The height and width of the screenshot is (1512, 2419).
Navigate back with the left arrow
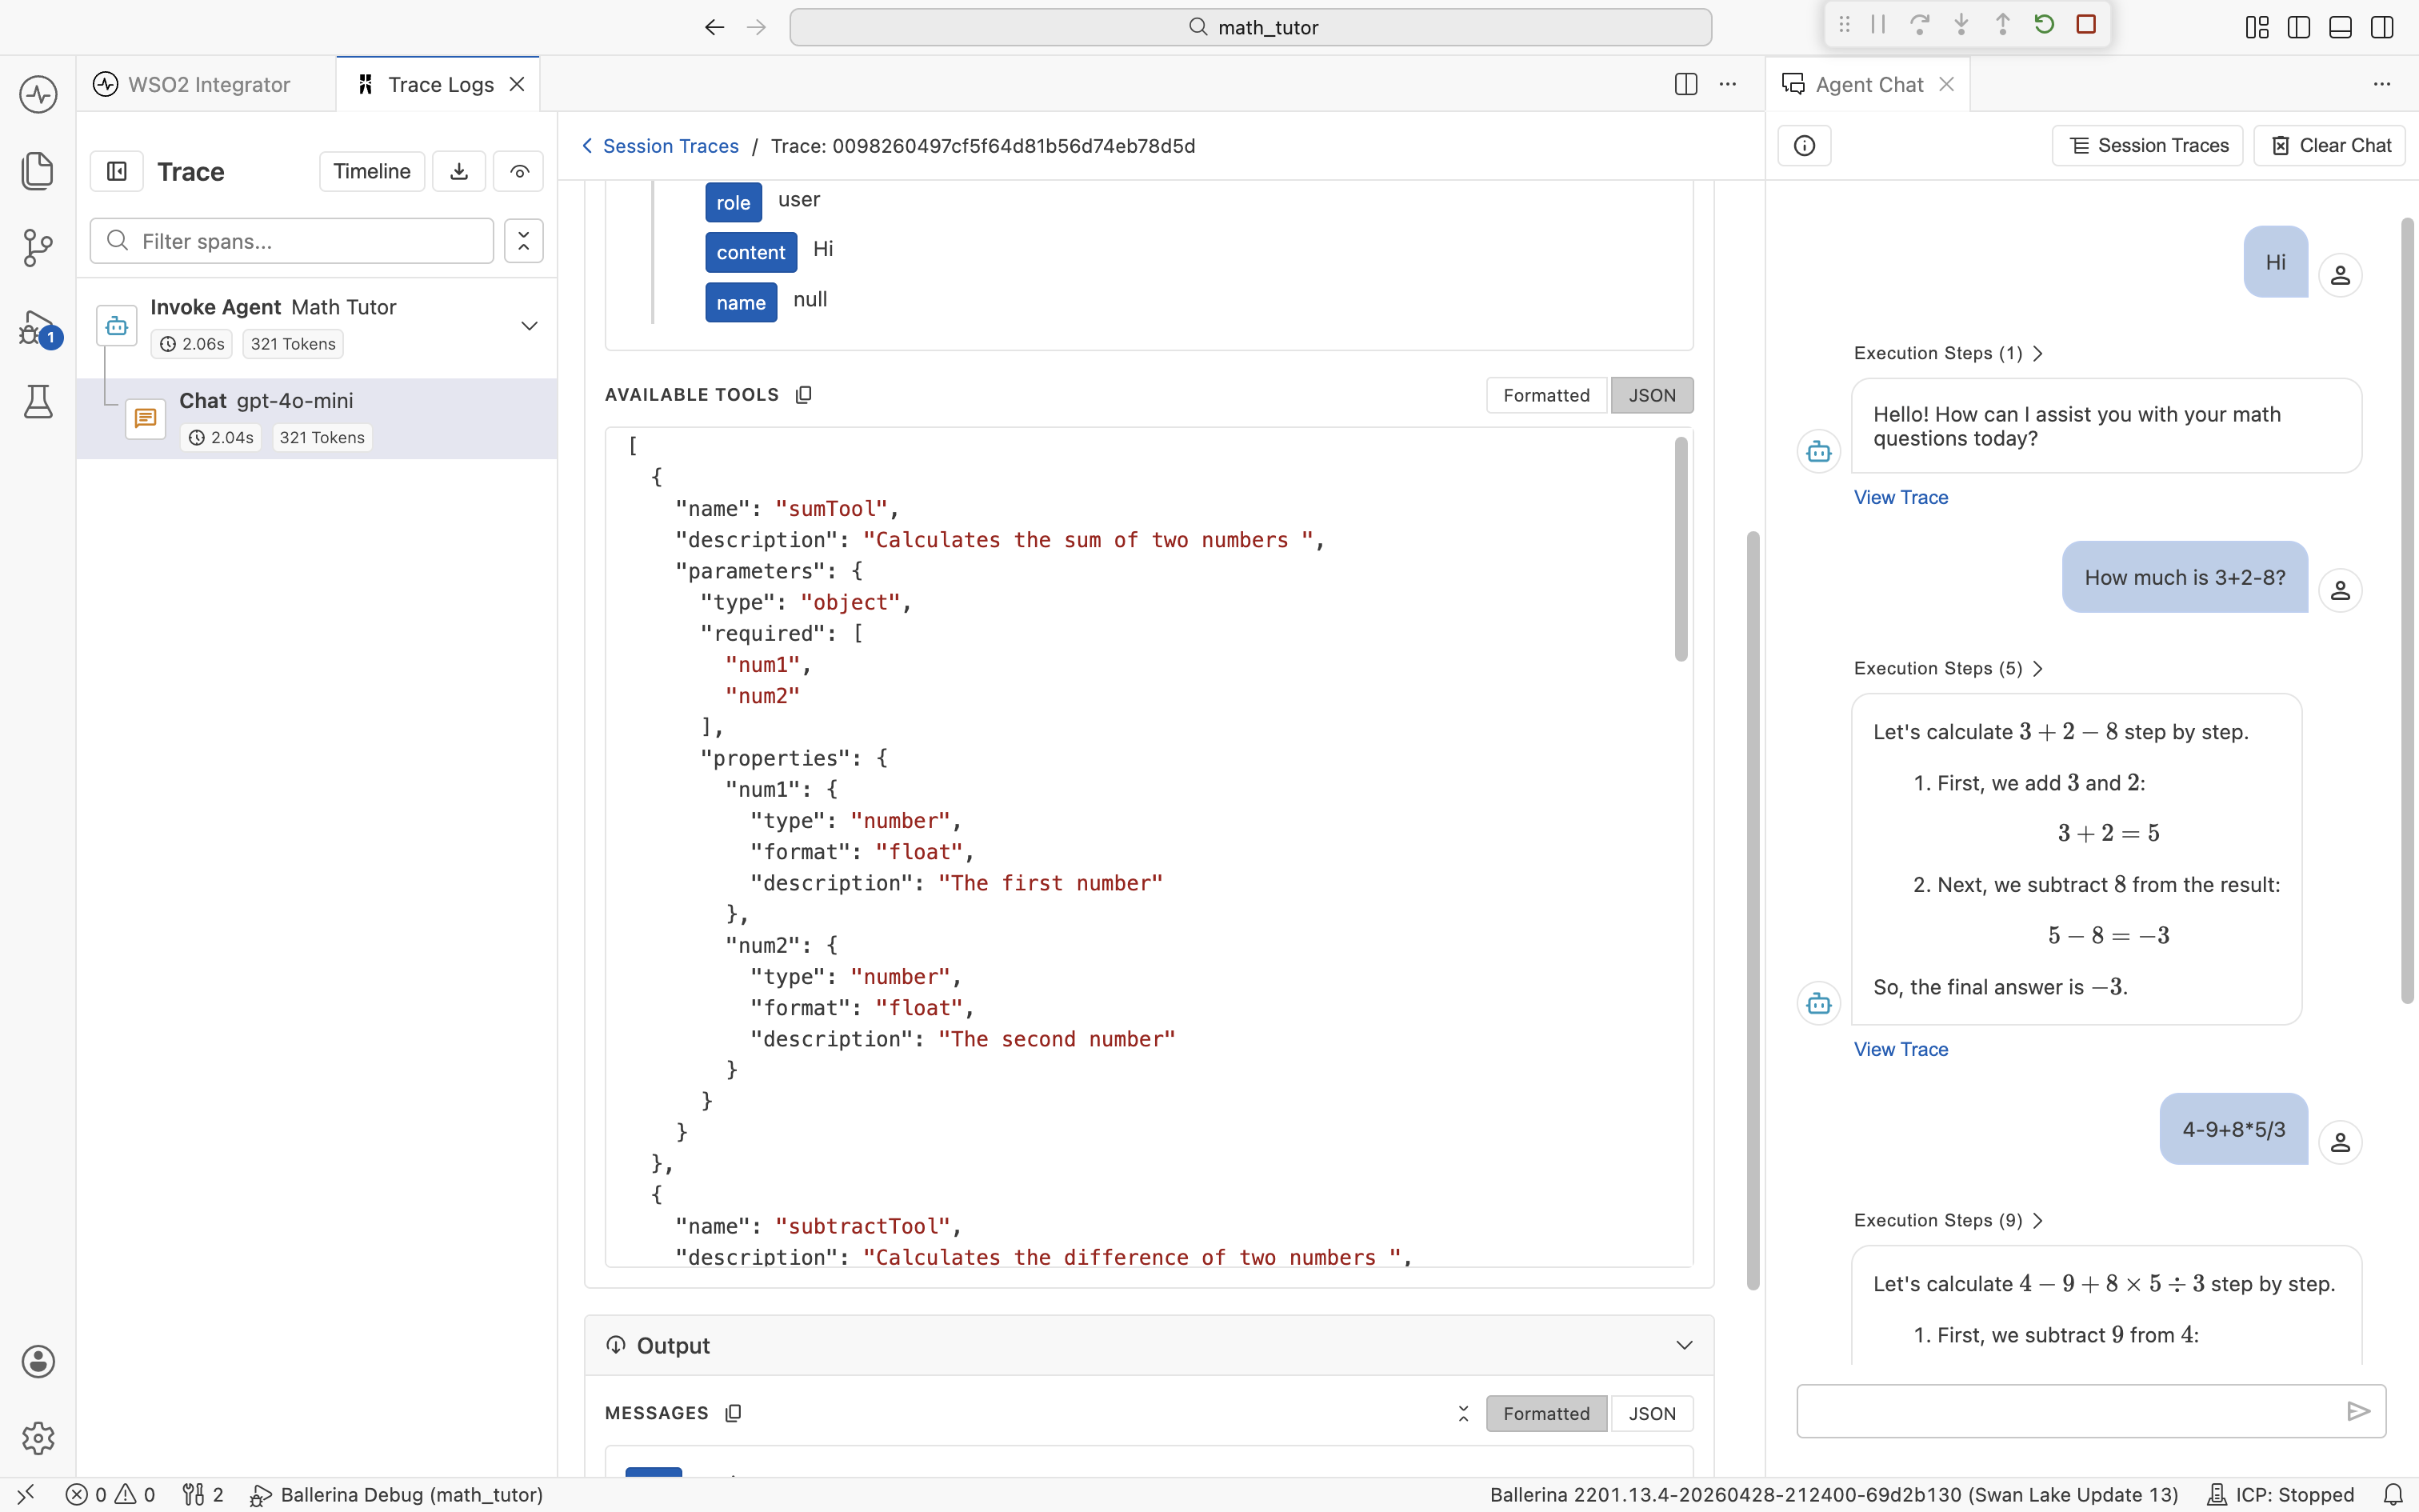tap(714, 27)
